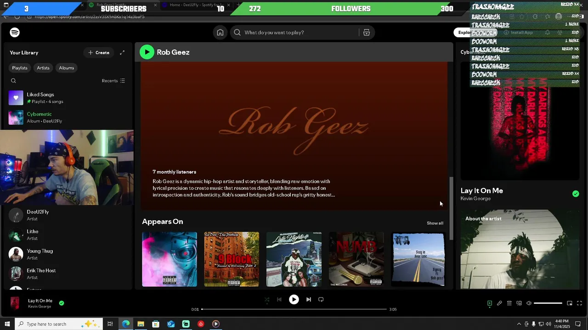Screen dimensions: 588x330
Task: Play Rob Geez with the green play button
Action: tap(147, 52)
